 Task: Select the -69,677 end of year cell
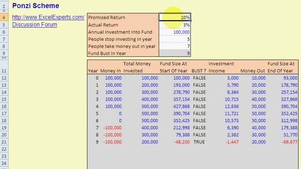pyautogui.click(x=290, y=142)
